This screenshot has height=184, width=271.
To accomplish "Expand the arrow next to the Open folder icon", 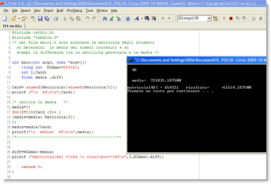I will (19, 18).
